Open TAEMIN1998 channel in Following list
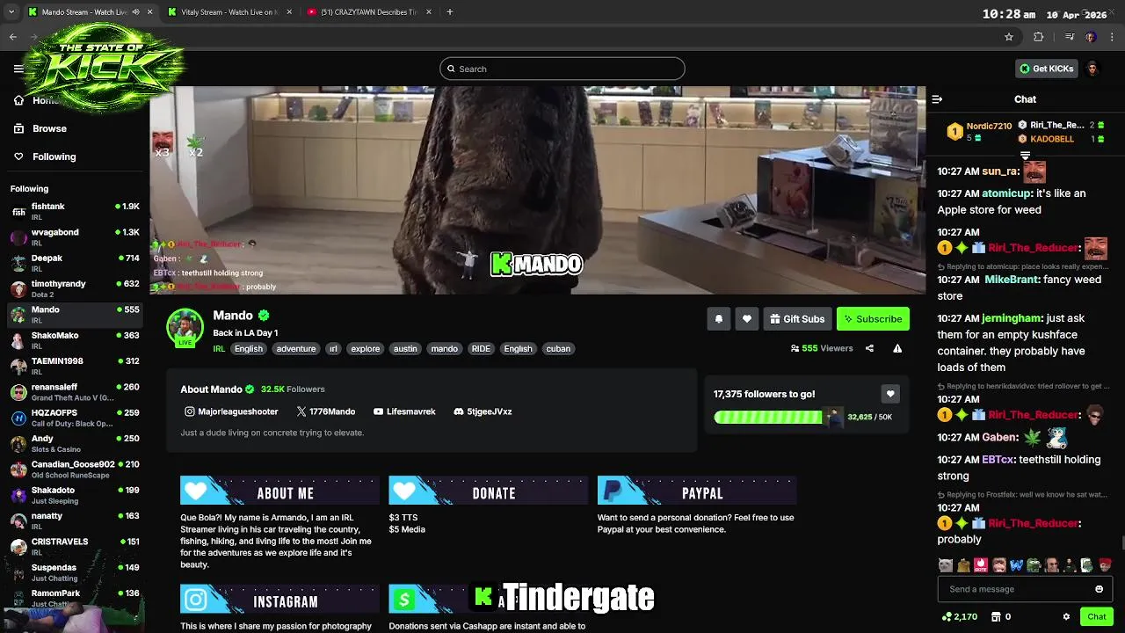Image resolution: width=1125 pixels, height=633 pixels. click(75, 366)
